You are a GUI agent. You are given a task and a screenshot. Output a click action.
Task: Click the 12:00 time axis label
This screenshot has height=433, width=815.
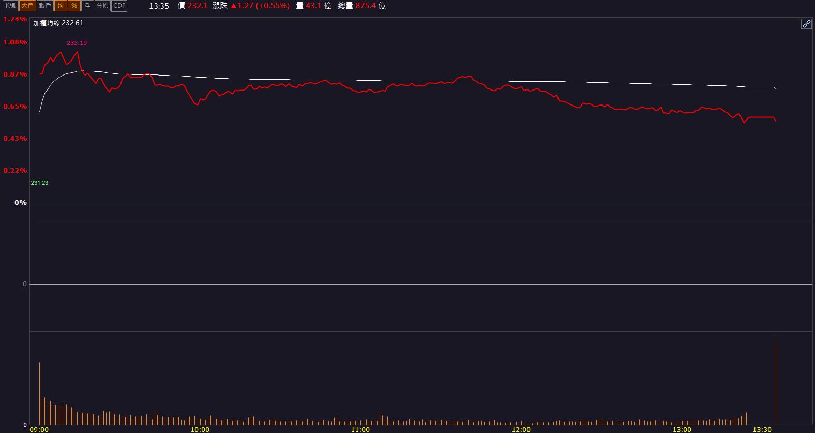pyautogui.click(x=521, y=429)
